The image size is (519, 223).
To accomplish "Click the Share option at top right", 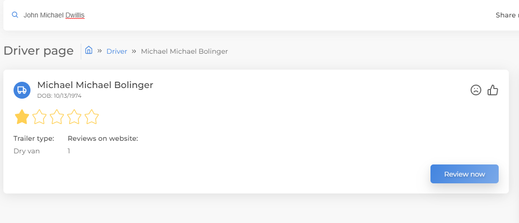I will [506, 15].
